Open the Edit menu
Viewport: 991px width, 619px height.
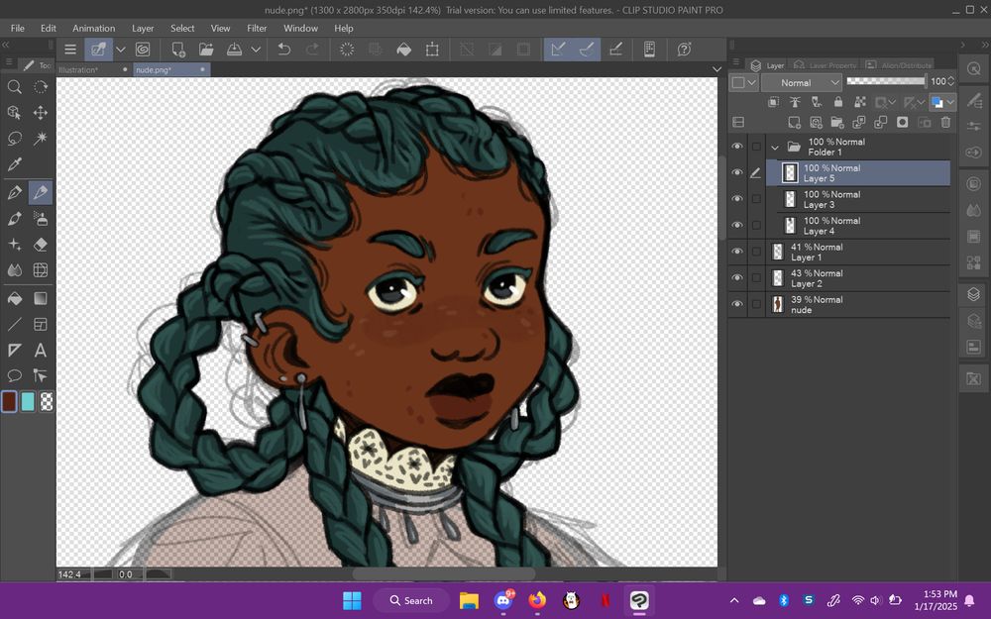(x=48, y=28)
